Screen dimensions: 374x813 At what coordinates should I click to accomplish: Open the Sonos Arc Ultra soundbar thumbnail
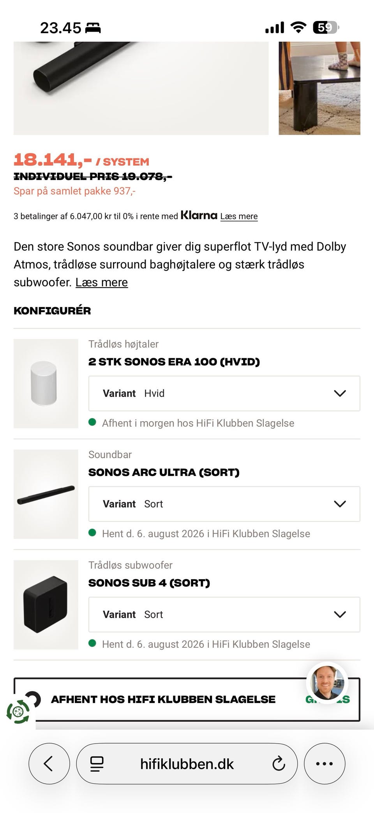[x=46, y=494]
